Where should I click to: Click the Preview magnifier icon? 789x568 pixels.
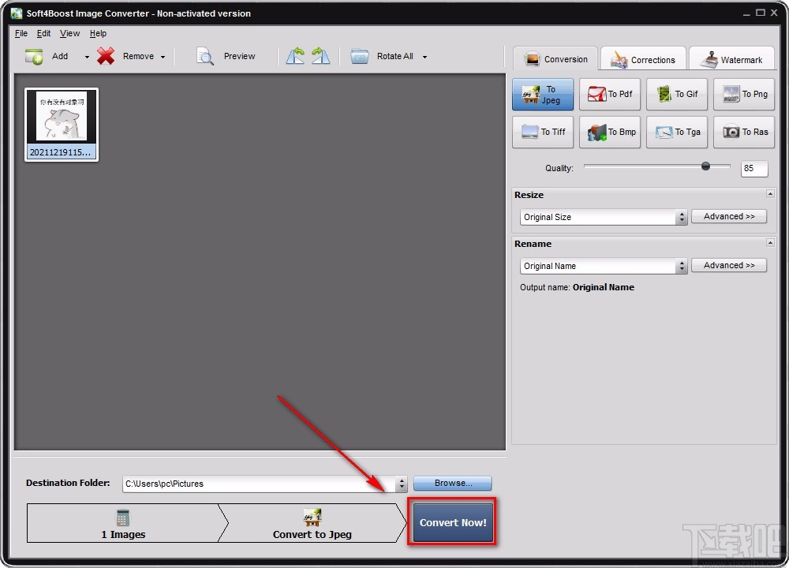[205, 56]
